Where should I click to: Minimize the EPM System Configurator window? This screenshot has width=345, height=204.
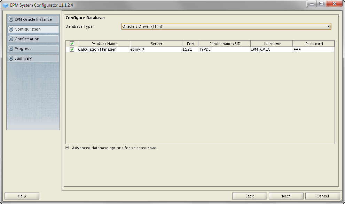pos(312,4)
